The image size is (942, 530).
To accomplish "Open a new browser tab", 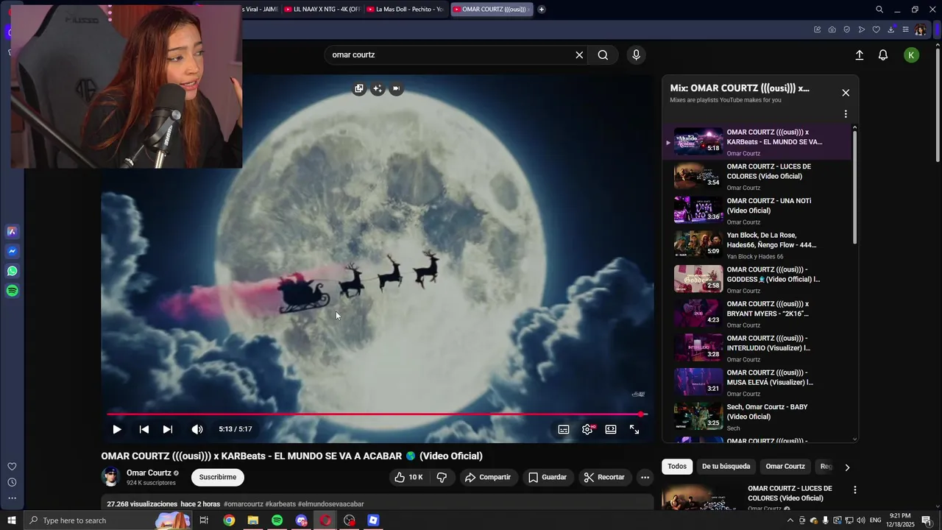I will coord(542,10).
